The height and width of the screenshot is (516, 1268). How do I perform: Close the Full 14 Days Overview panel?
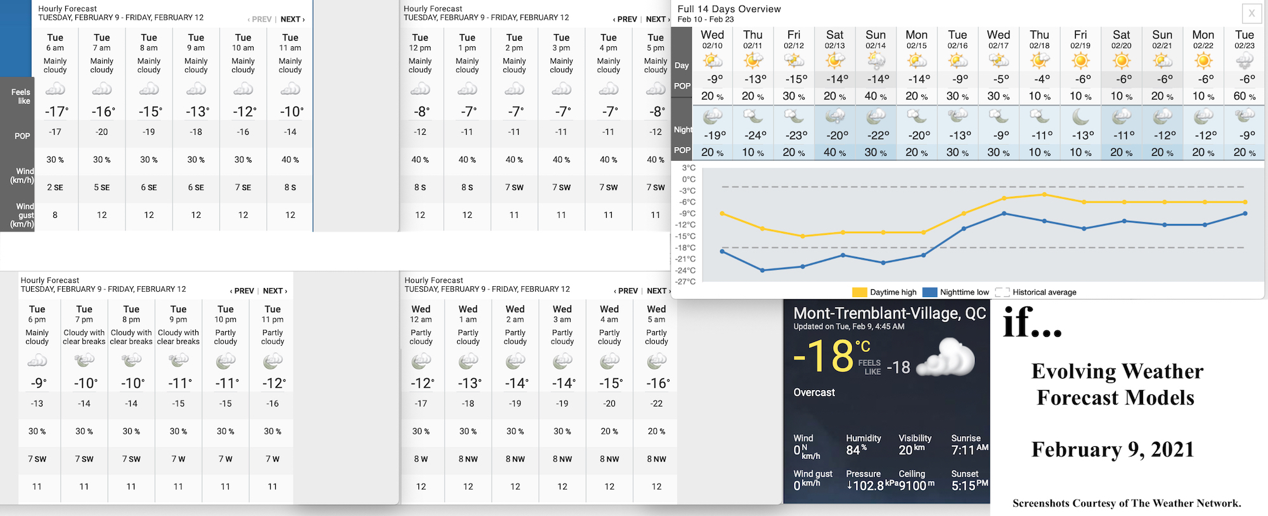click(1252, 13)
